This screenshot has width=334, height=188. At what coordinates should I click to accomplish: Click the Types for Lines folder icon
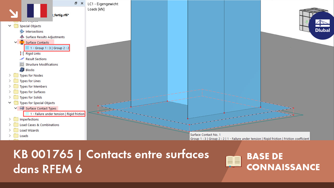click(x=16, y=81)
